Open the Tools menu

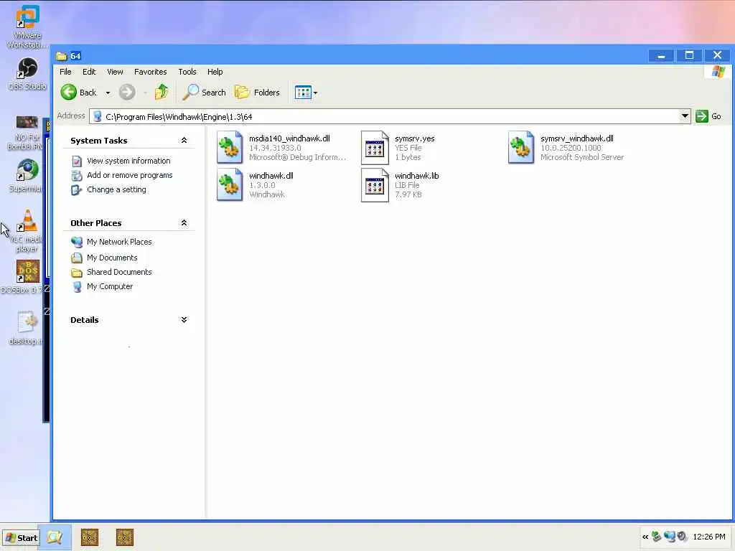(187, 72)
